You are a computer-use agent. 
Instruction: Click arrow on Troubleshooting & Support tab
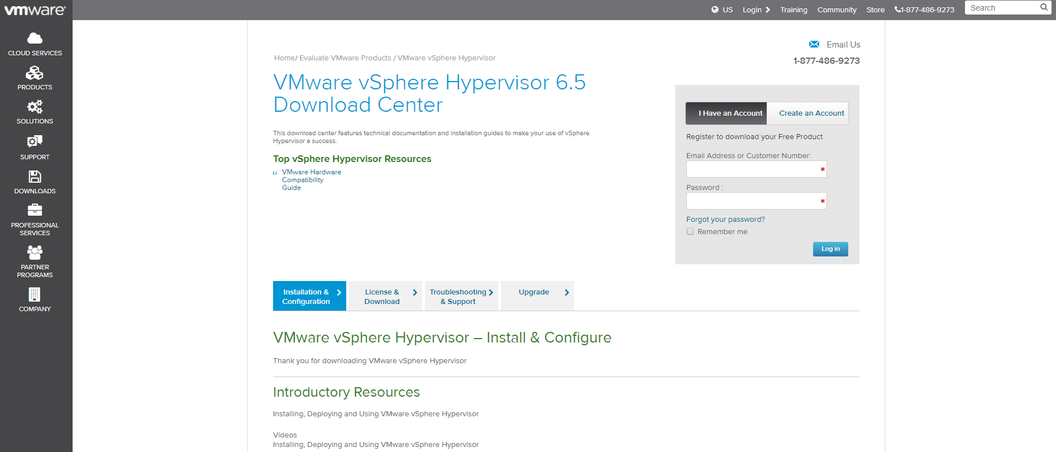pyautogui.click(x=491, y=293)
